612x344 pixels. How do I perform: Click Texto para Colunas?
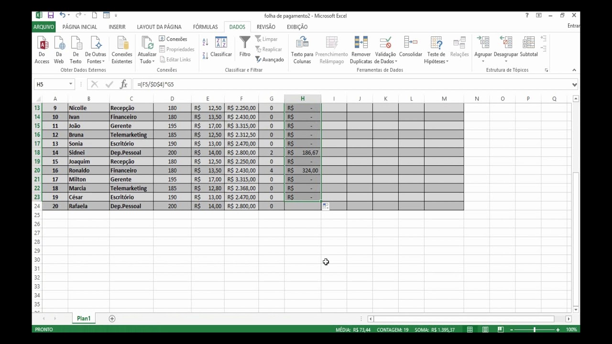(302, 50)
